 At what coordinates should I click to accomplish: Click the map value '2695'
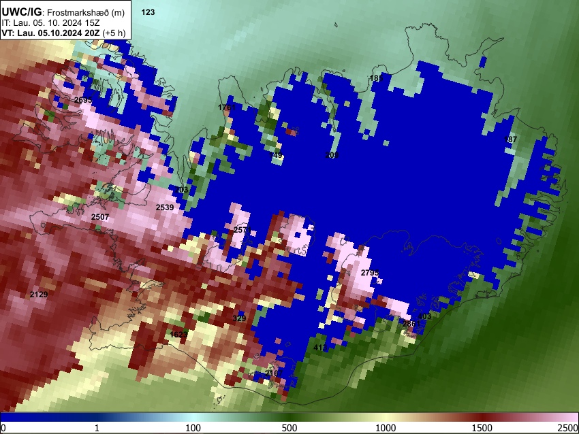(x=83, y=100)
